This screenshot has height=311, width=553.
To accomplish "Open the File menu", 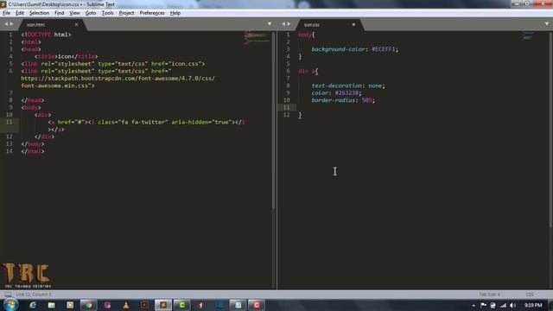I will (x=6, y=13).
